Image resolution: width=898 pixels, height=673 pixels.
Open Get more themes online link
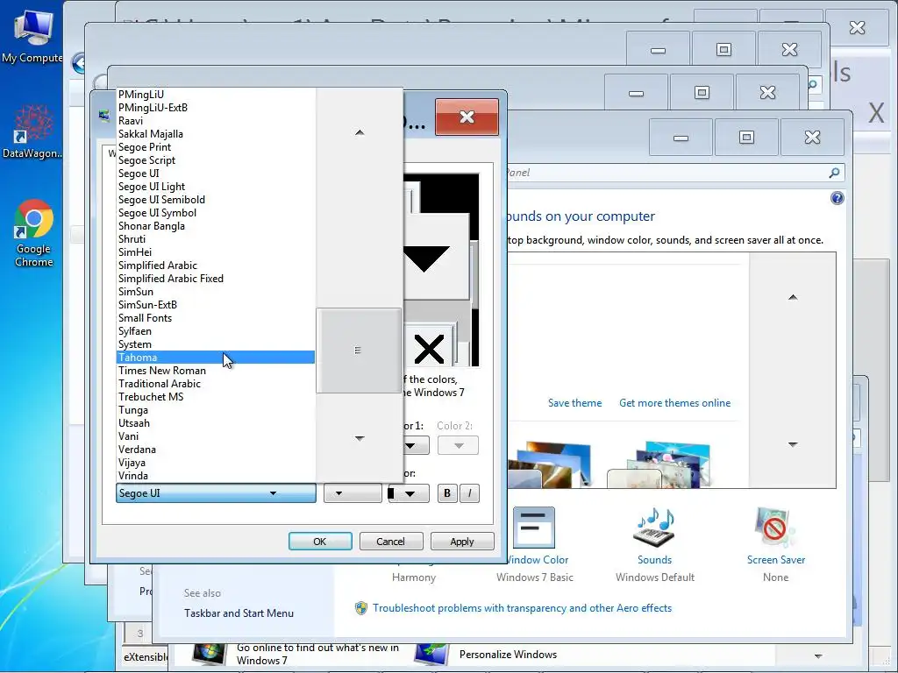[x=674, y=403]
